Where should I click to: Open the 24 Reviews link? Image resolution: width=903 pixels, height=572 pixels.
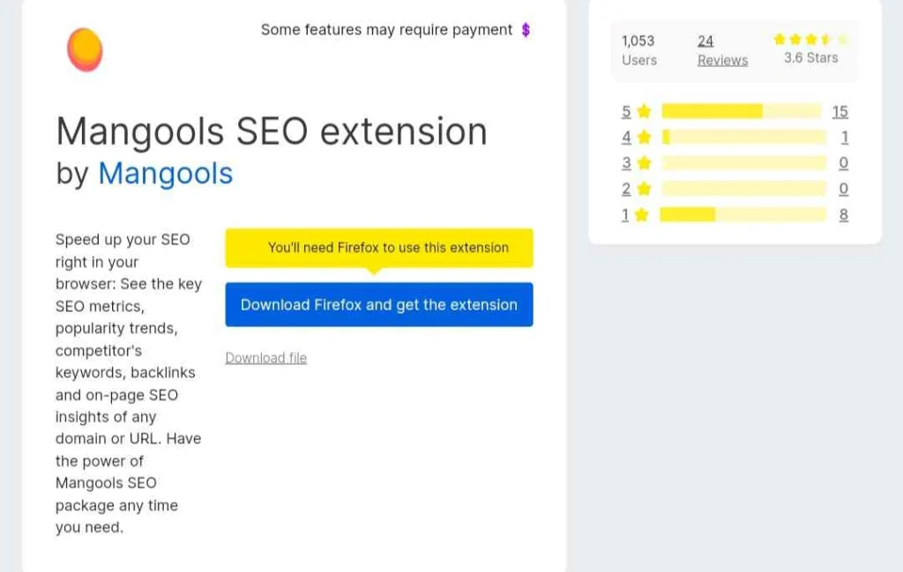point(722,50)
